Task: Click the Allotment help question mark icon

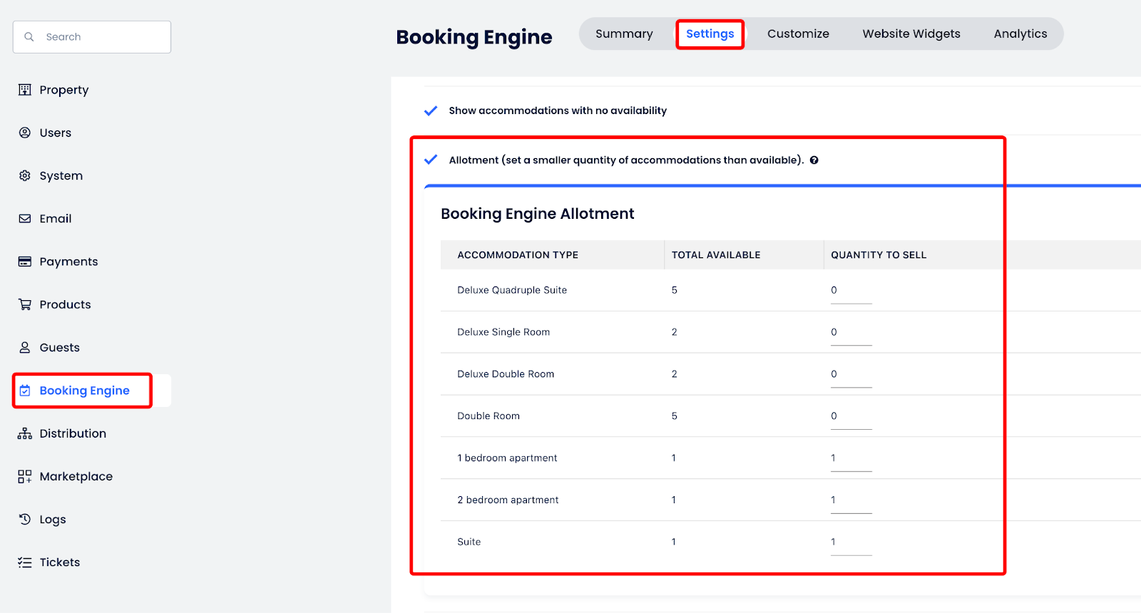Action: click(x=814, y=160)
